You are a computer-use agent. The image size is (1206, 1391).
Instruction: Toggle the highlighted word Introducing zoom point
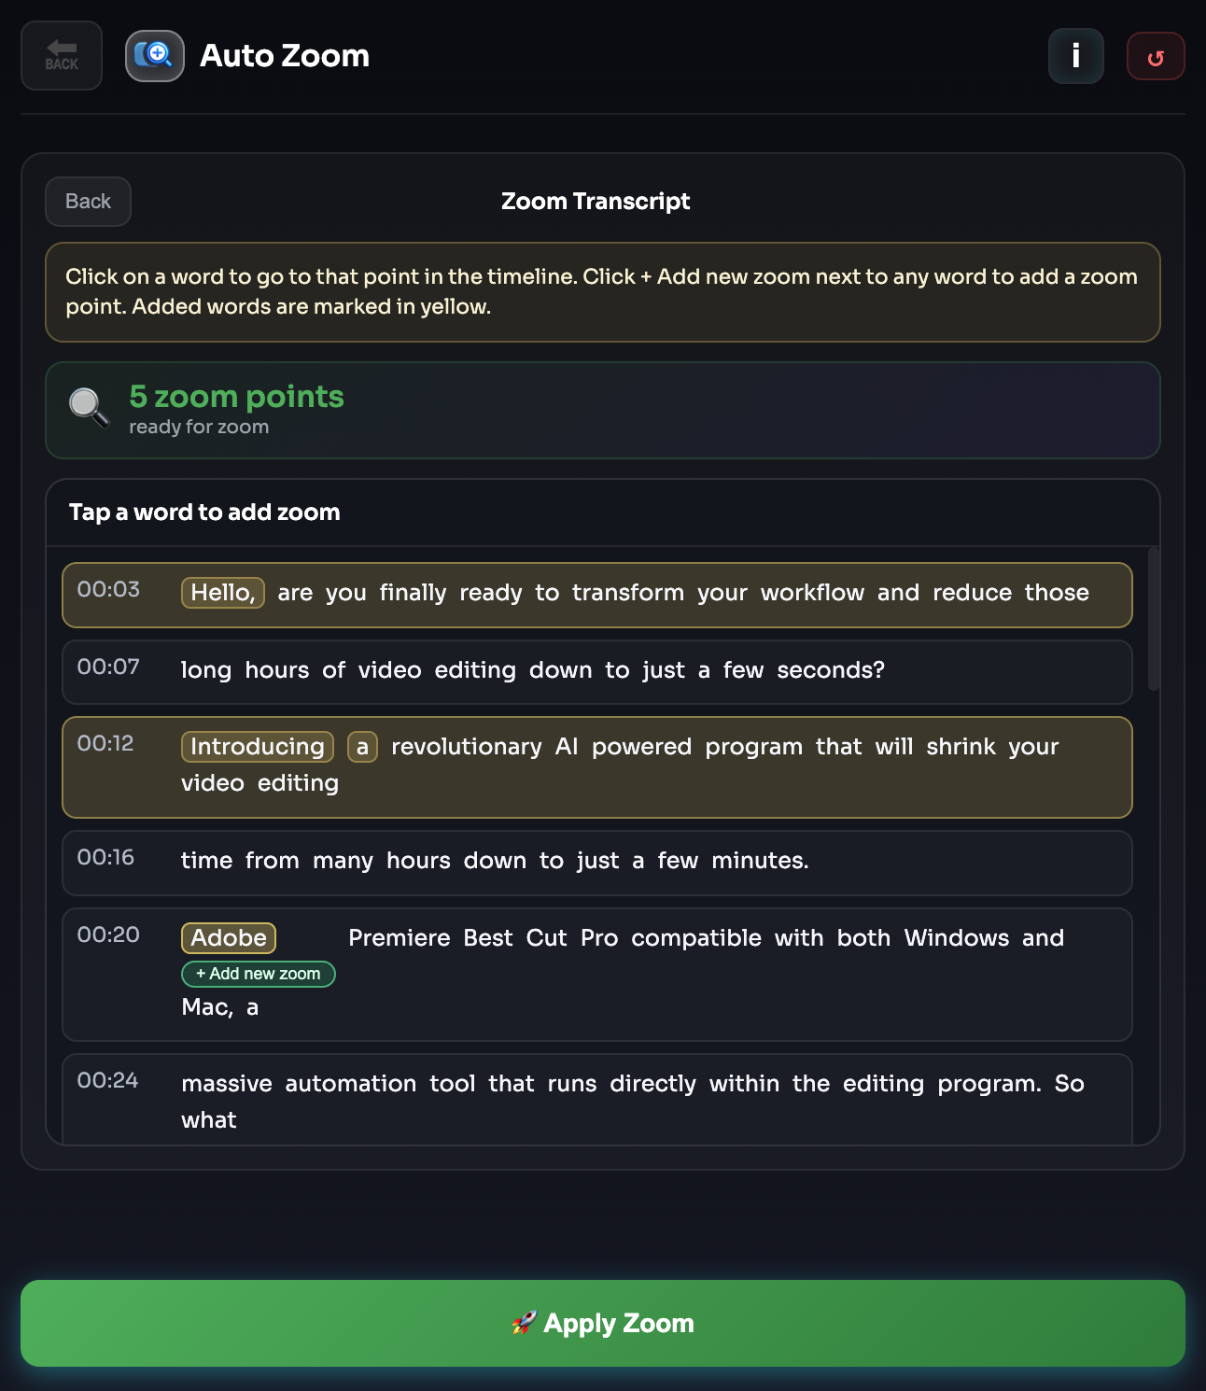pyautogui.click(x=258, y=747)
